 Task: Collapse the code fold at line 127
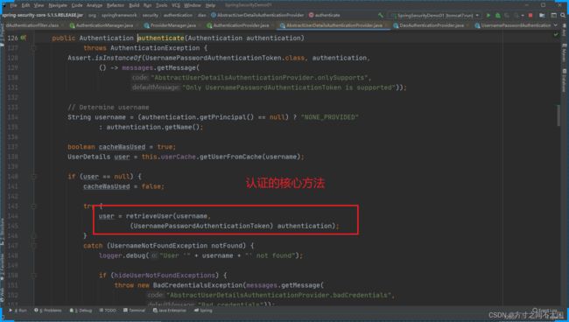[33, 48]
